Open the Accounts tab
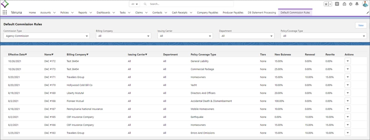This screenshot has height=140, width=370. (45, 13)
